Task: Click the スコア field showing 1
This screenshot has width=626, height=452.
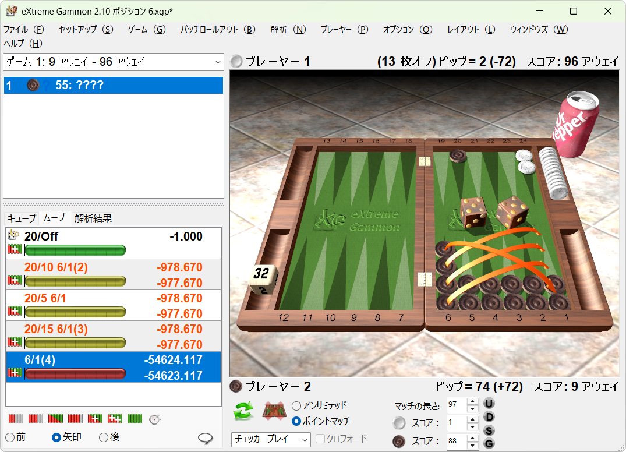Action: click(x=457, y=423)
